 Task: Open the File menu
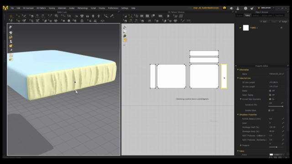coord(12,8)
